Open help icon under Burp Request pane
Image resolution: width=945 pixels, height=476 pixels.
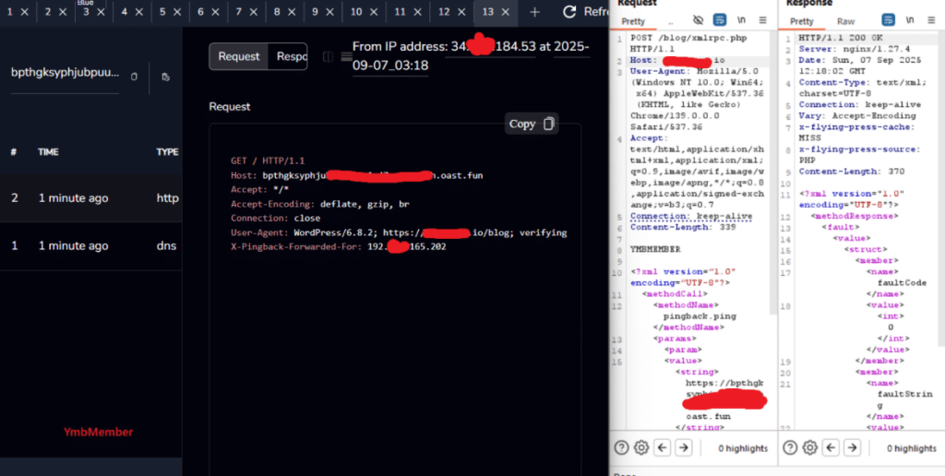(x=621, y=447)
